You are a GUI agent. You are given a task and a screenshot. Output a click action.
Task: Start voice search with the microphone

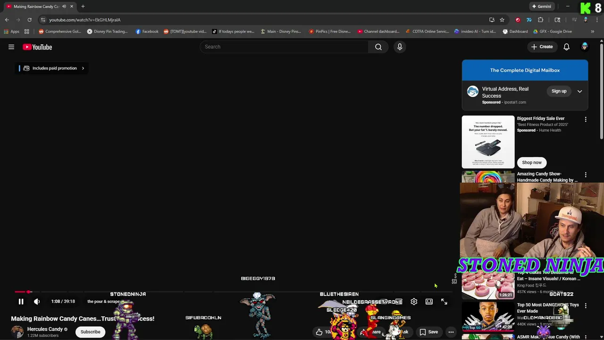[400, 47]
